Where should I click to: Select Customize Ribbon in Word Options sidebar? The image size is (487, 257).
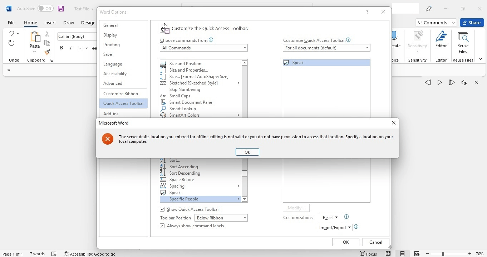[x=123, y=94]
